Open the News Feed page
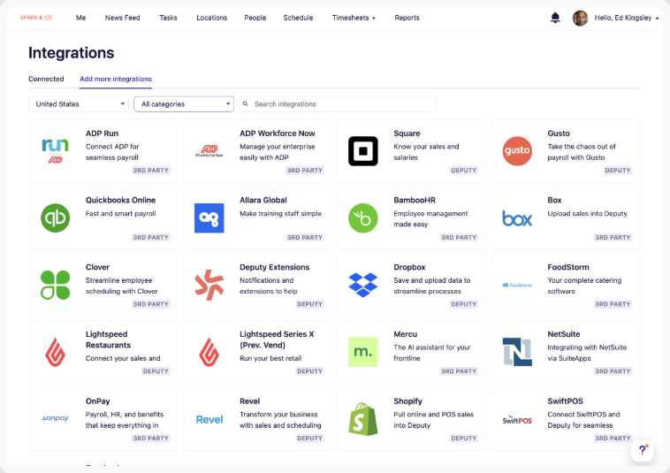The height and width of the screenshot is (473, 670). [x=123, y=18]
